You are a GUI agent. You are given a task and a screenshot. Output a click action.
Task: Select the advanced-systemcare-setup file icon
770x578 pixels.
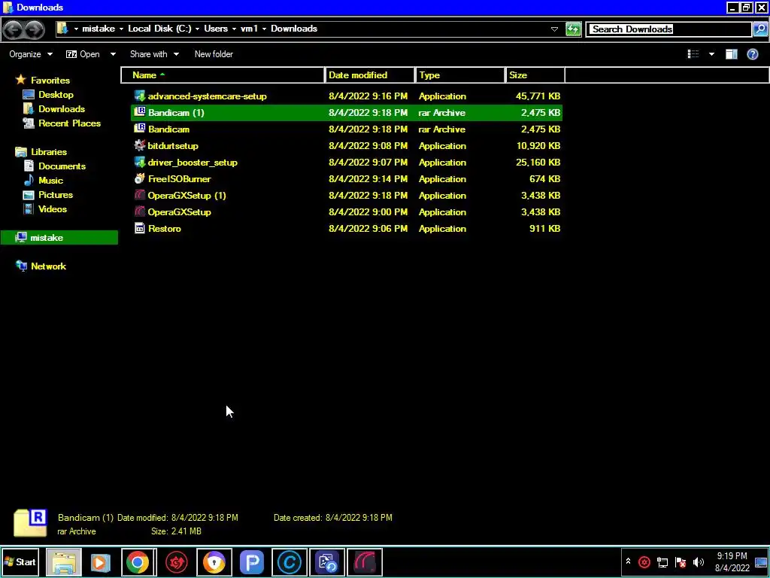point(140,96)
